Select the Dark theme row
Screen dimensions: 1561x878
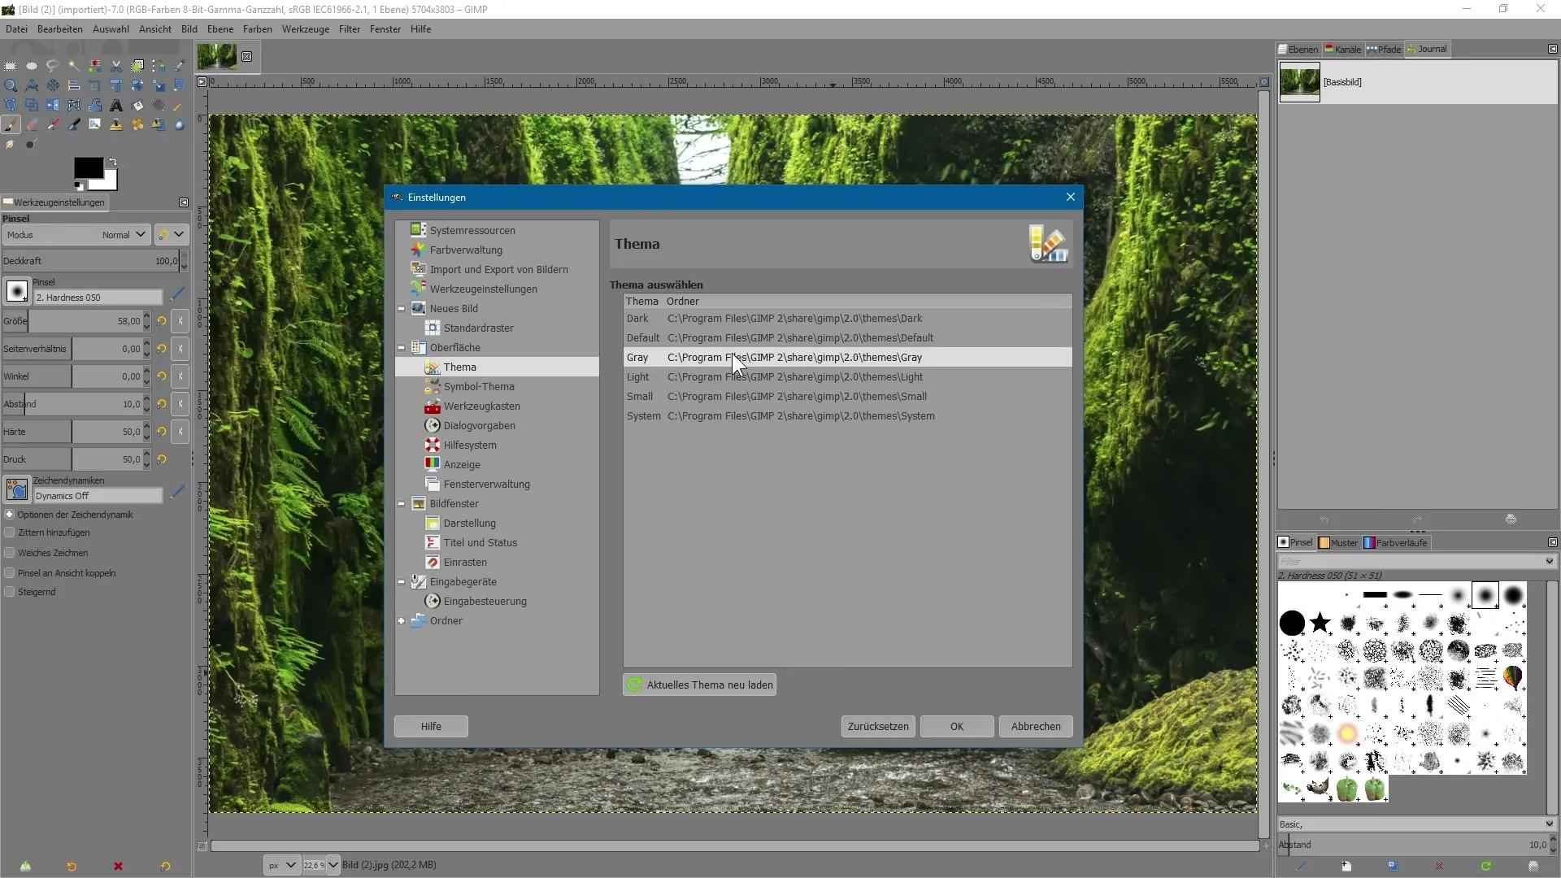point(847,319)
